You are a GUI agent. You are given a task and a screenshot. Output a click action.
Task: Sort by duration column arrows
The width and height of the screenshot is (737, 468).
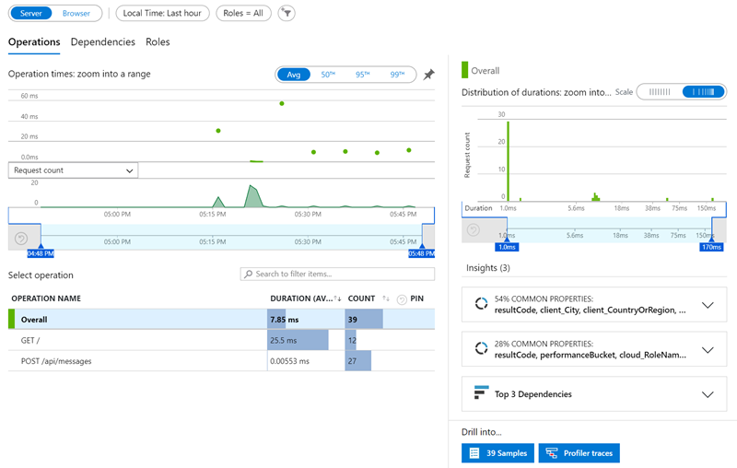click(337, 298)
